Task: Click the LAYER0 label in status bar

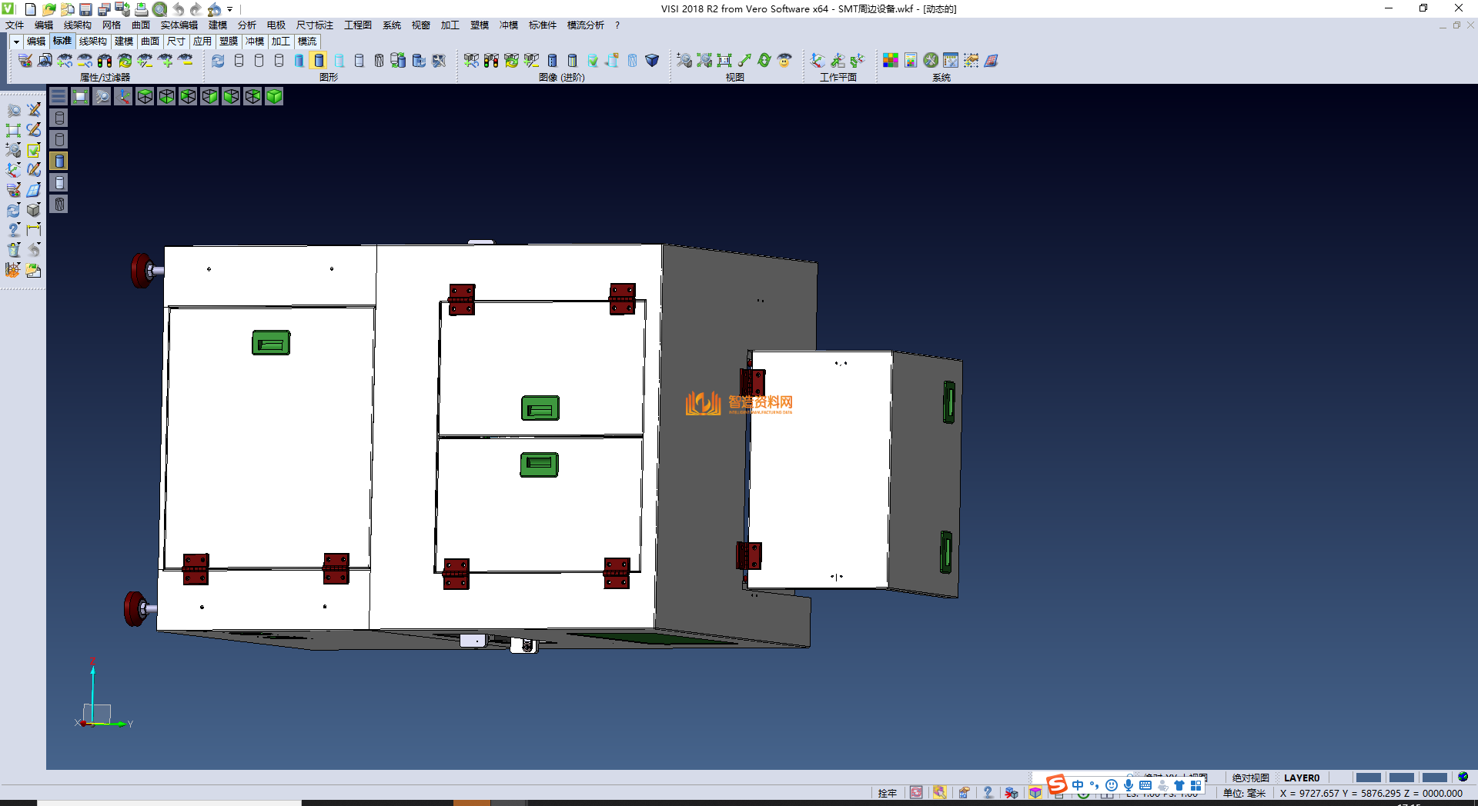Action: pos(1301,778)
